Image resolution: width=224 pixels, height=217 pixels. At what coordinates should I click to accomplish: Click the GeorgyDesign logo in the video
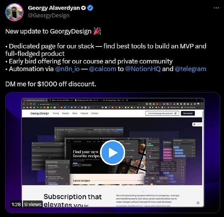(40, 114)
